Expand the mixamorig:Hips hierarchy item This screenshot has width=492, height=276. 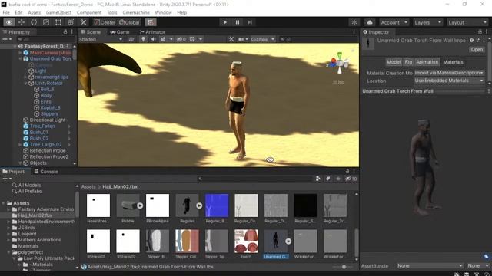(x=25, y=77)
